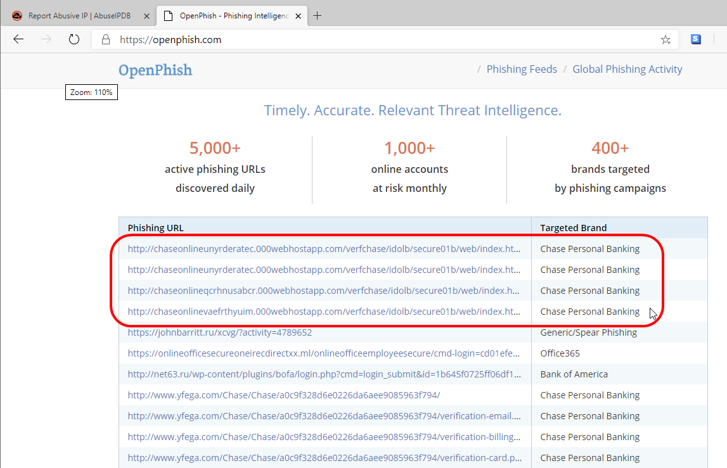Reload the OpenPhish page

(74, 39)
